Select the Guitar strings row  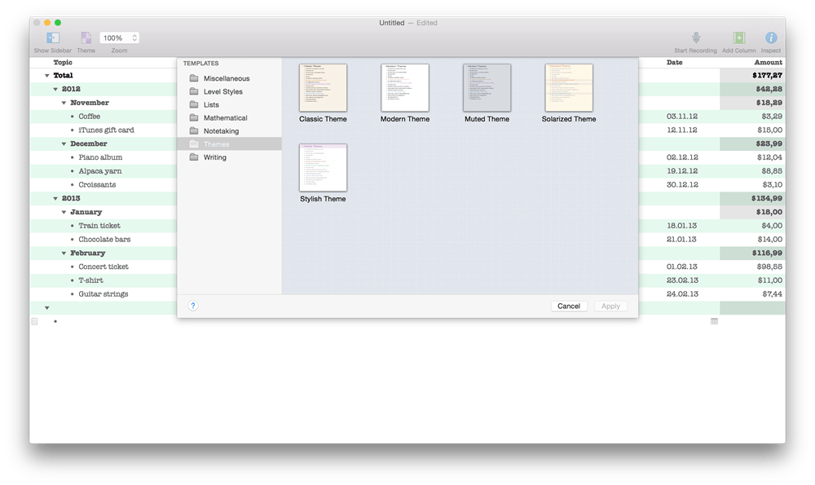[x=104, y=293]
